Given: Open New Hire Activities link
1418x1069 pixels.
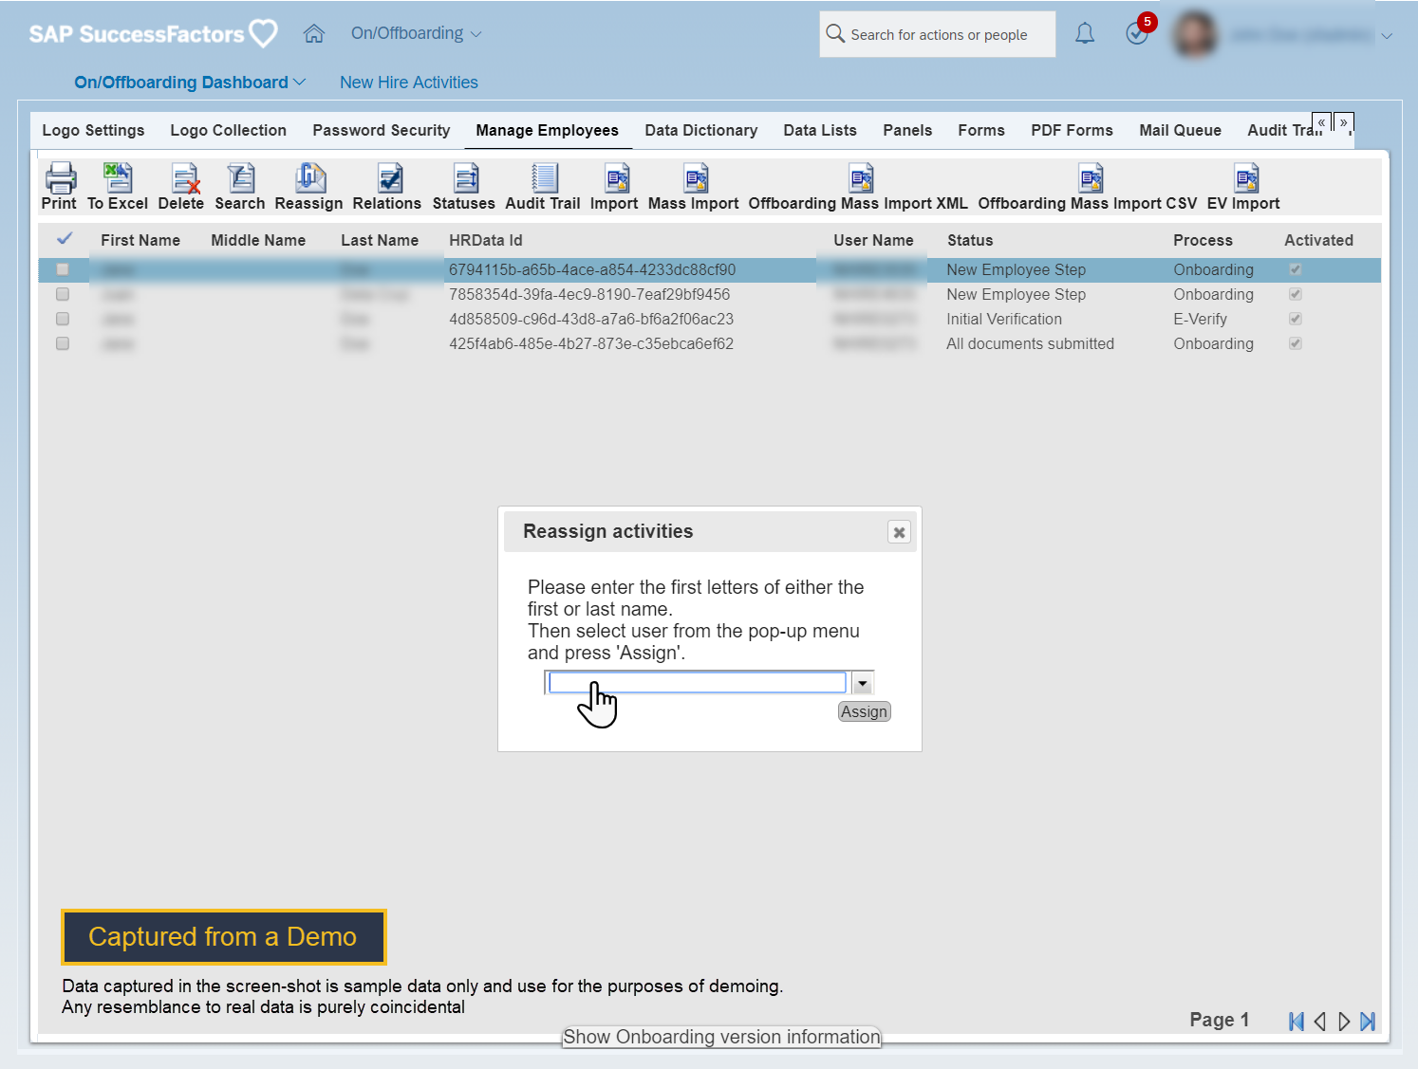Looking at the screenshot, I should tap(409, 83).
